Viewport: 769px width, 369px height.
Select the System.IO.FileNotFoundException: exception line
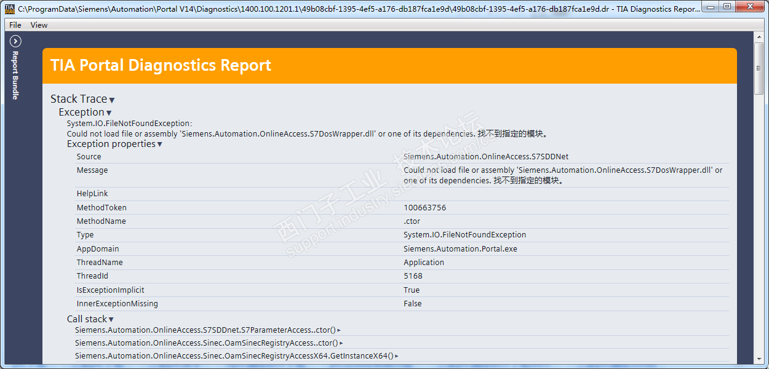coord(129,124)
